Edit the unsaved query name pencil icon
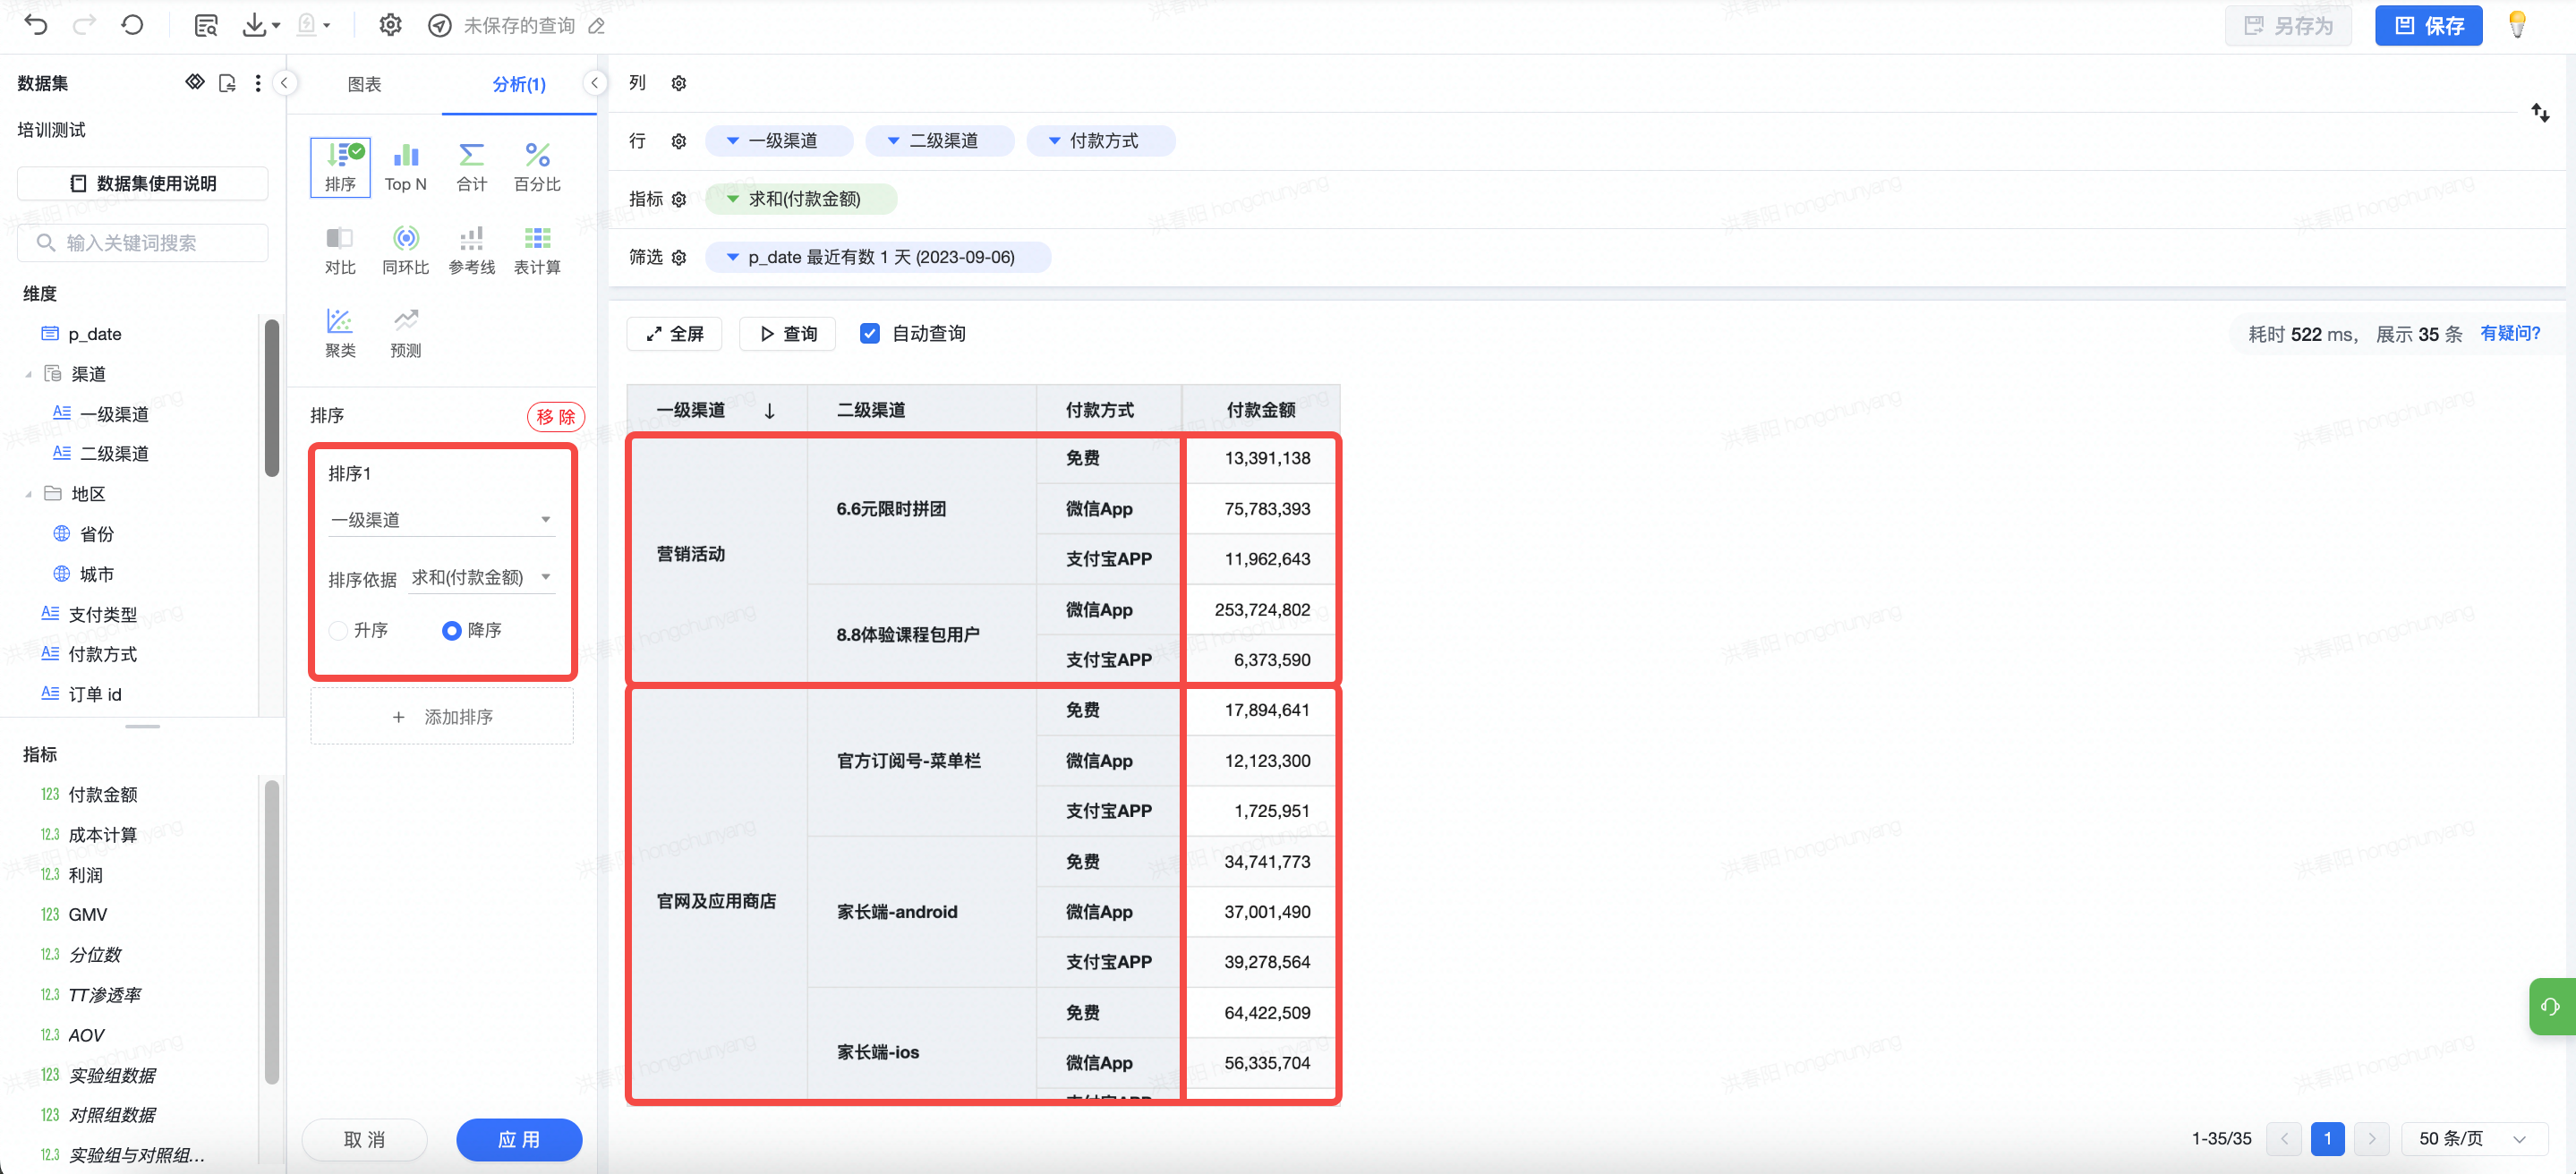The width and height of the screenshot is (2576, 1174). pos(597,26)
